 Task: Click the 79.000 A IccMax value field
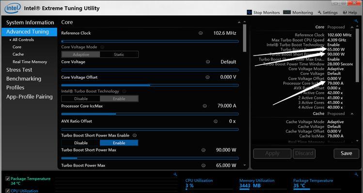click(227, 106)
